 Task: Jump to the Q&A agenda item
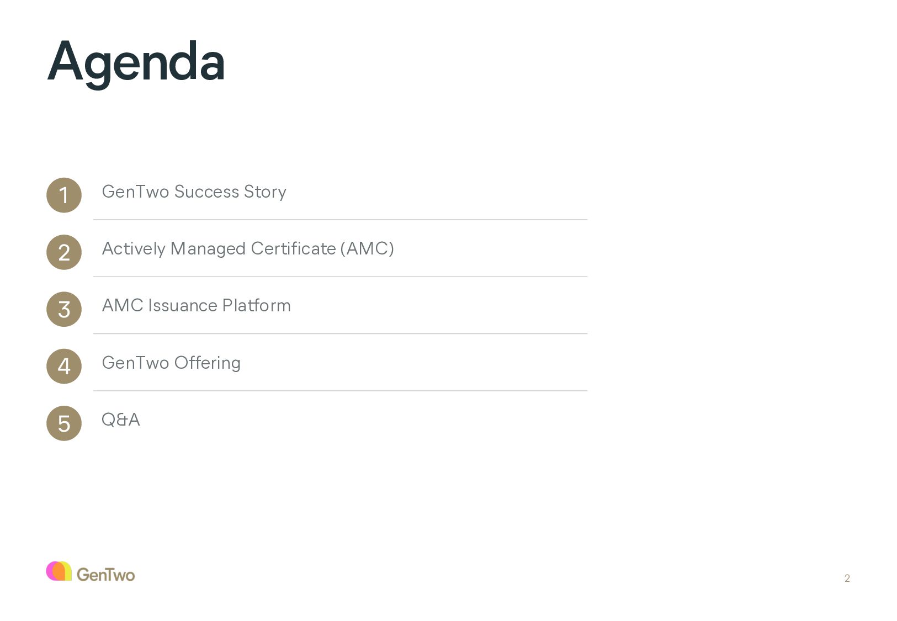tap(120, 420)
